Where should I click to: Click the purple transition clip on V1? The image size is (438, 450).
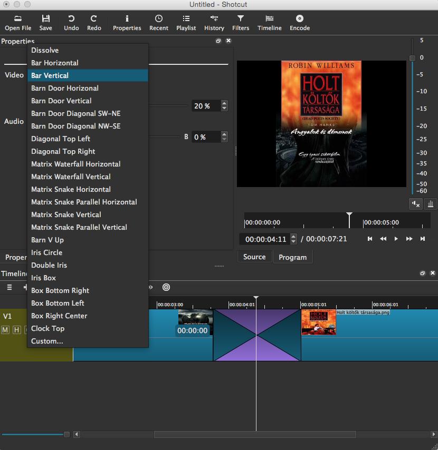click(x=257, y=335)
